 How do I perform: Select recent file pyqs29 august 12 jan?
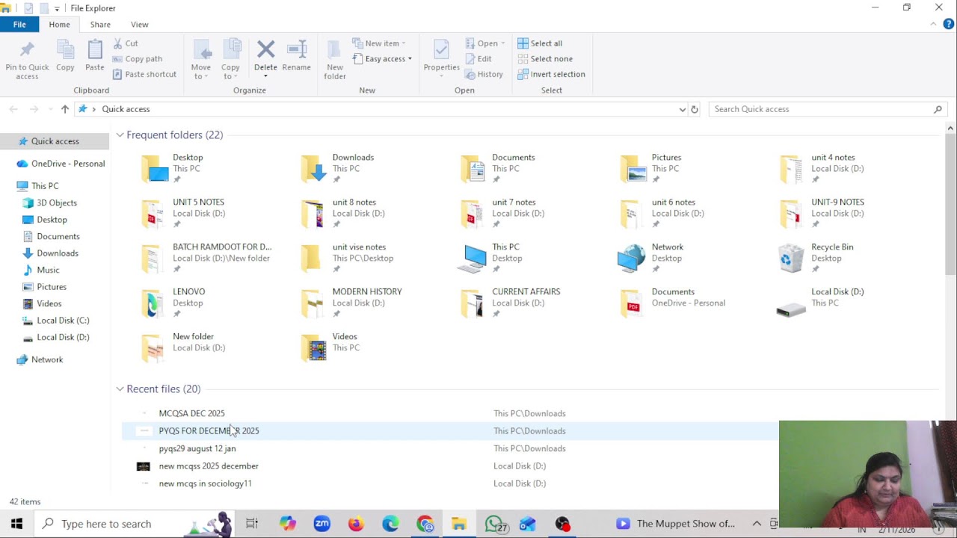pyautogui.click(x=197, y=448)
